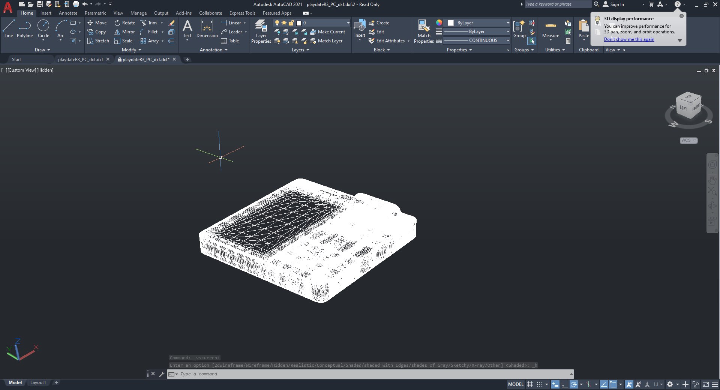This screenshot has width=720, height=390.
Task: Toggle ortho mode in status bar
Action: point(564,384)
